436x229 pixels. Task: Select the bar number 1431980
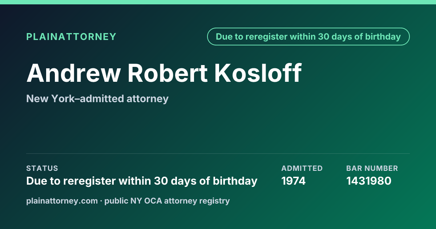click(369, 181)
